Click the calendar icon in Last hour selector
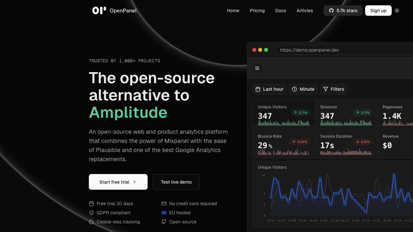 tap(258, 89)
